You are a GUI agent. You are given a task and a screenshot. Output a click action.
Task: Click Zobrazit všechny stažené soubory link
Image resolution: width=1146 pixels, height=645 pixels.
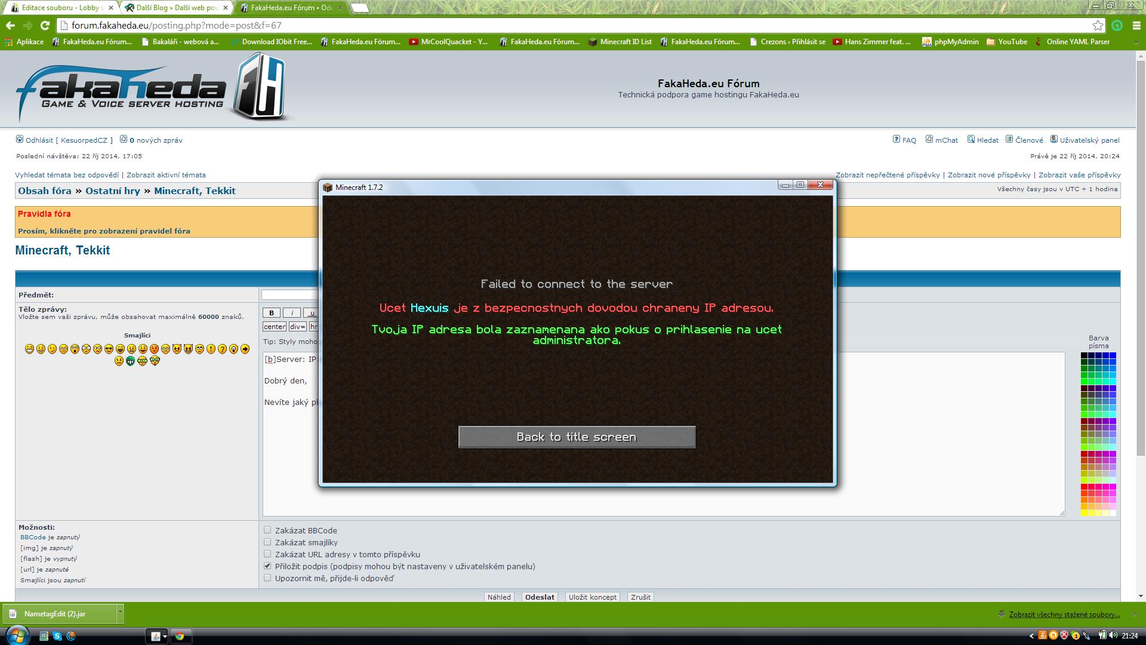pyautogui.click(x=1064, y=615)
